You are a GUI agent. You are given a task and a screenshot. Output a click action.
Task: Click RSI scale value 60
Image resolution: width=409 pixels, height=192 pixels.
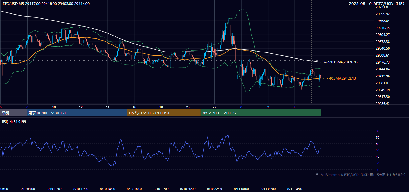click(377, 144)
